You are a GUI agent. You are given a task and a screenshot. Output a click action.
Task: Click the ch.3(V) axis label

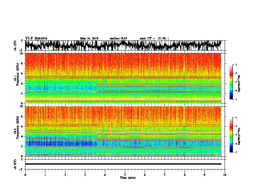coord(15,164)
